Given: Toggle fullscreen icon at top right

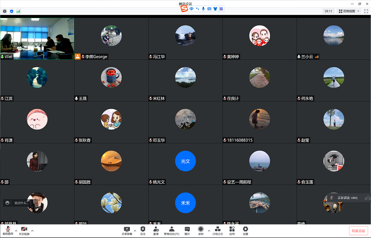Looking at the screenshot, I should click(x=366, y=11).
